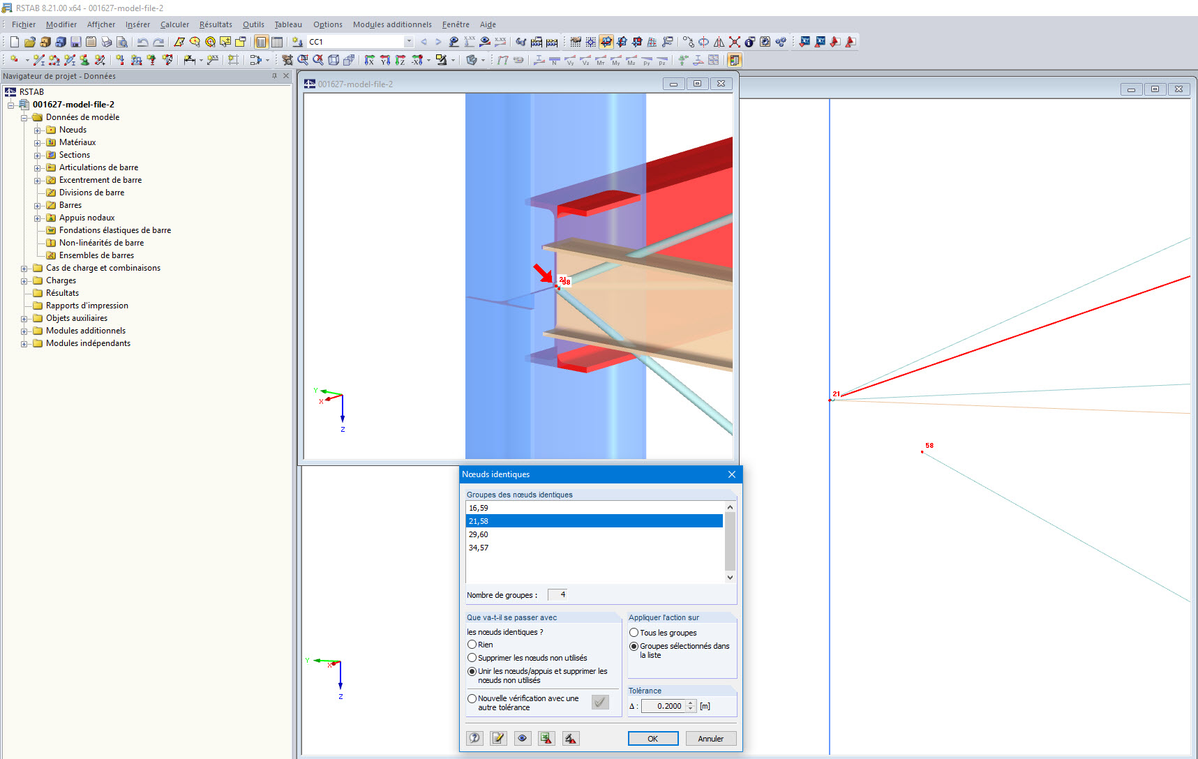Select the 'Rien' radio option
This screenshot has height=759, width=1198.
472,645
